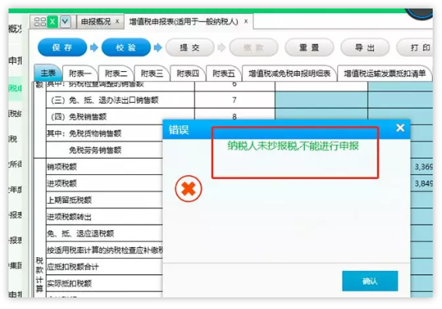
Task: Open the 主表 sheet tab
Action: pyautogui.click(x=48, y=73)
